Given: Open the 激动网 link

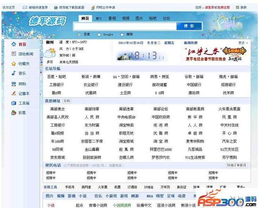Looking at the screenshot, I should click(194, 93).
